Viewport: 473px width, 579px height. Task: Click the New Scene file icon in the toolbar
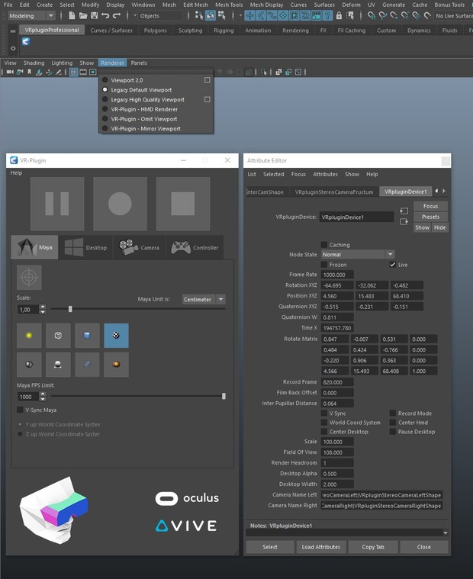click(72, 15)
